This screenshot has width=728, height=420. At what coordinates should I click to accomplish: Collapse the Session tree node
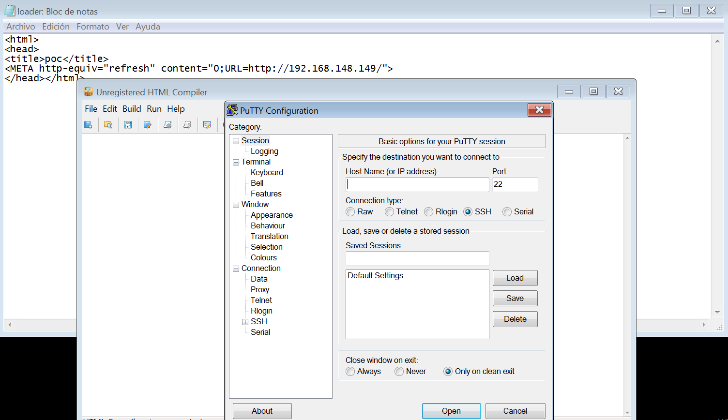click(x=236, y=141)
